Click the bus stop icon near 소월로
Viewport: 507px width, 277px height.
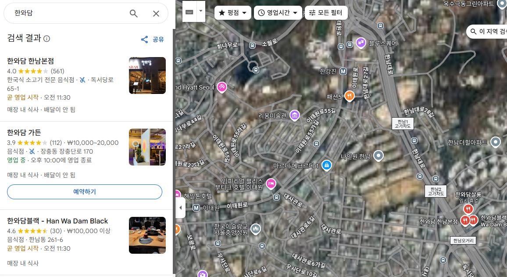[252, 45]
